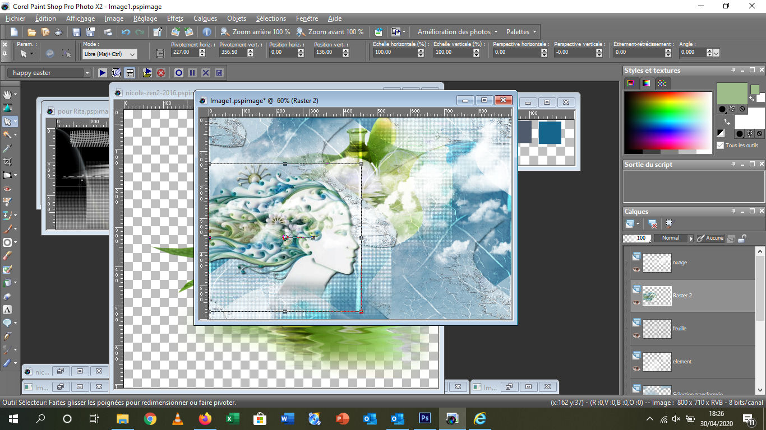
Task: Toggle layer lock transparency icon
Action: pyautogui.click(x=742, y=238)
